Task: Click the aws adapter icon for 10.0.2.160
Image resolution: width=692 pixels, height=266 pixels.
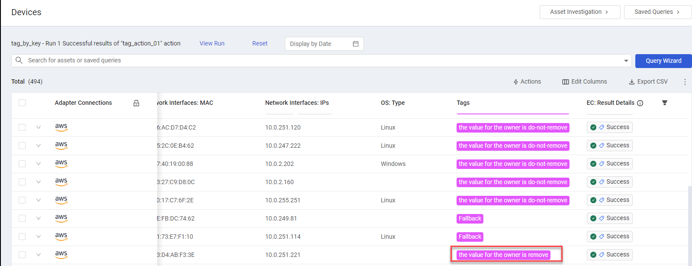Action: pos(61,182)
